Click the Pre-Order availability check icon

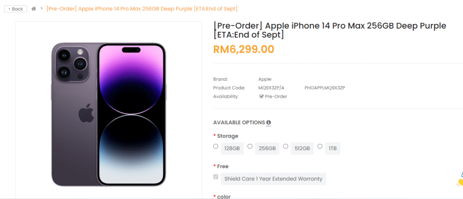pyautogui.click(x=261, y=96)
